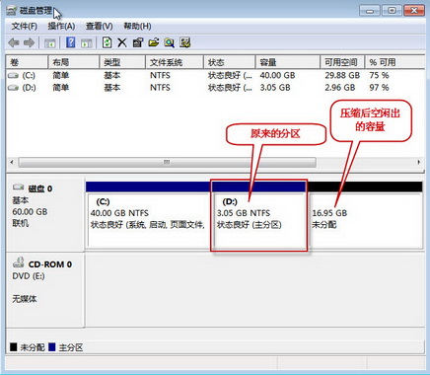Toggle the console tree pane icon
This screenshot has height=375, width=430.
coord(50,42)
